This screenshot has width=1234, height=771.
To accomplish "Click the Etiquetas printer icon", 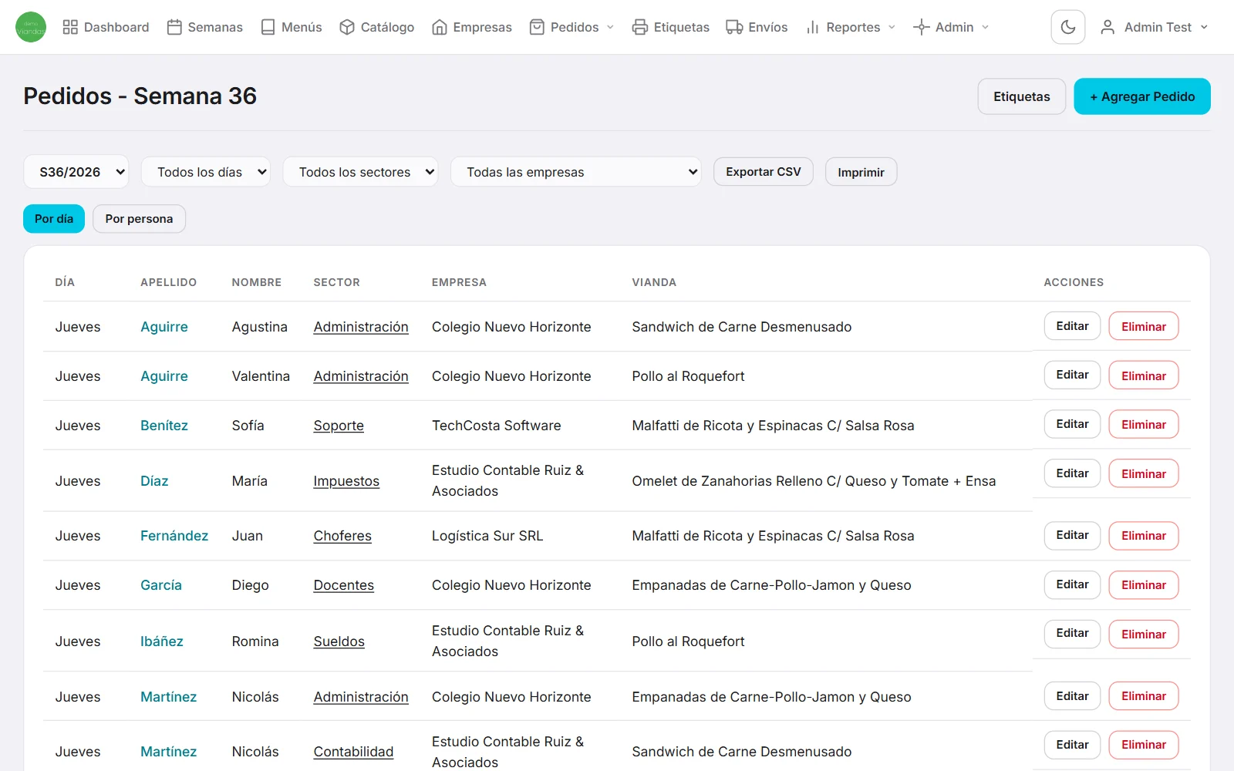I will pyautogui.click(x=640, y=27).
